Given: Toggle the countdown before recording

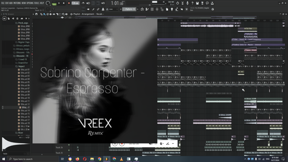Looking at the screenshot, I should tap(93, 3).
